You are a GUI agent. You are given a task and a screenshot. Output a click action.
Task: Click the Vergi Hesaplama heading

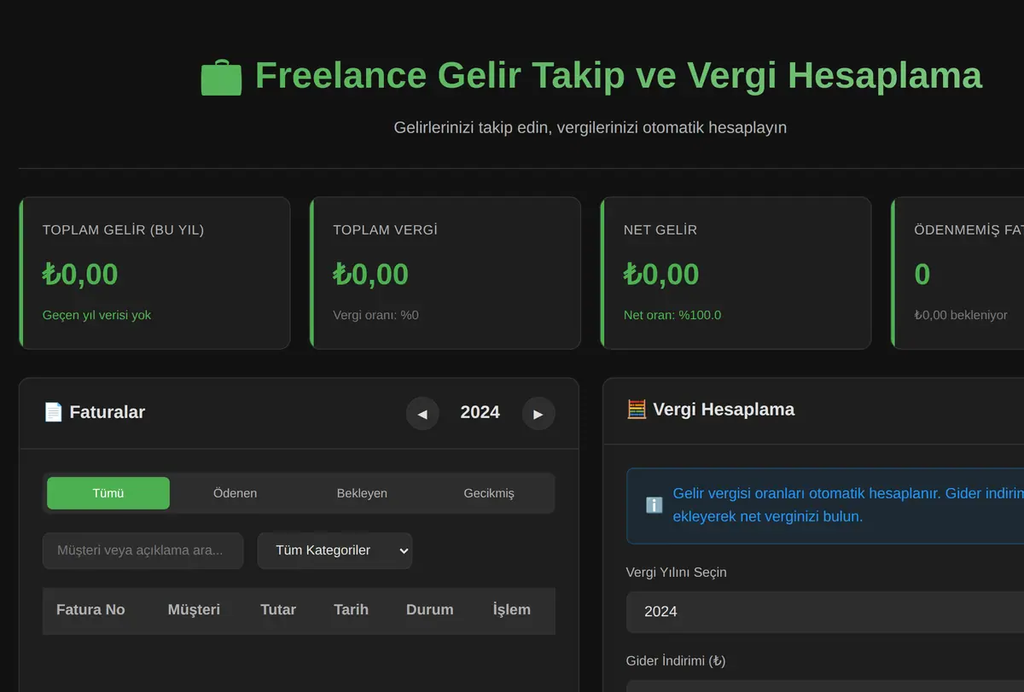pos(724,410)
